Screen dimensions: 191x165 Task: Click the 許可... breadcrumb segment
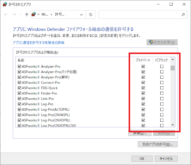60,15
